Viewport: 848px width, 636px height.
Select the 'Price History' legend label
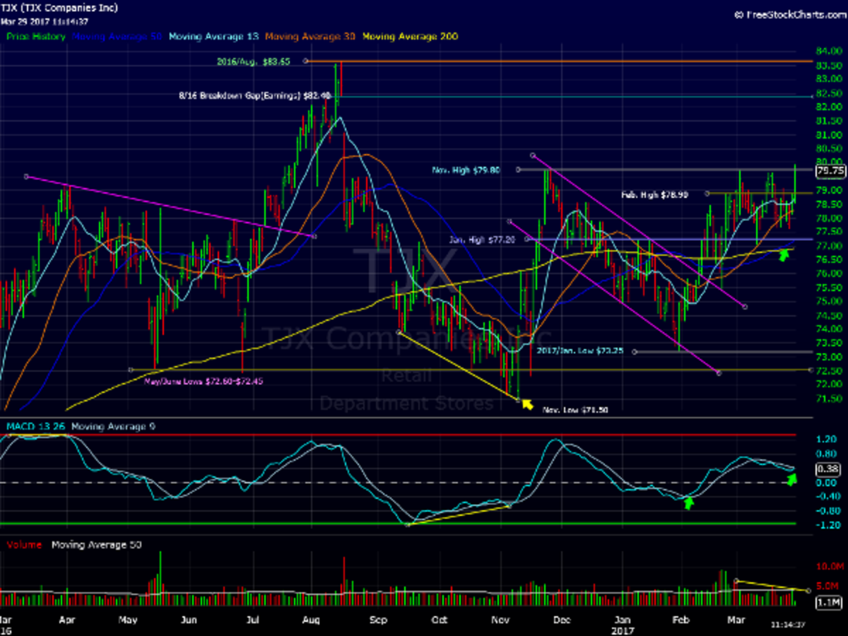tap(36, 35)
